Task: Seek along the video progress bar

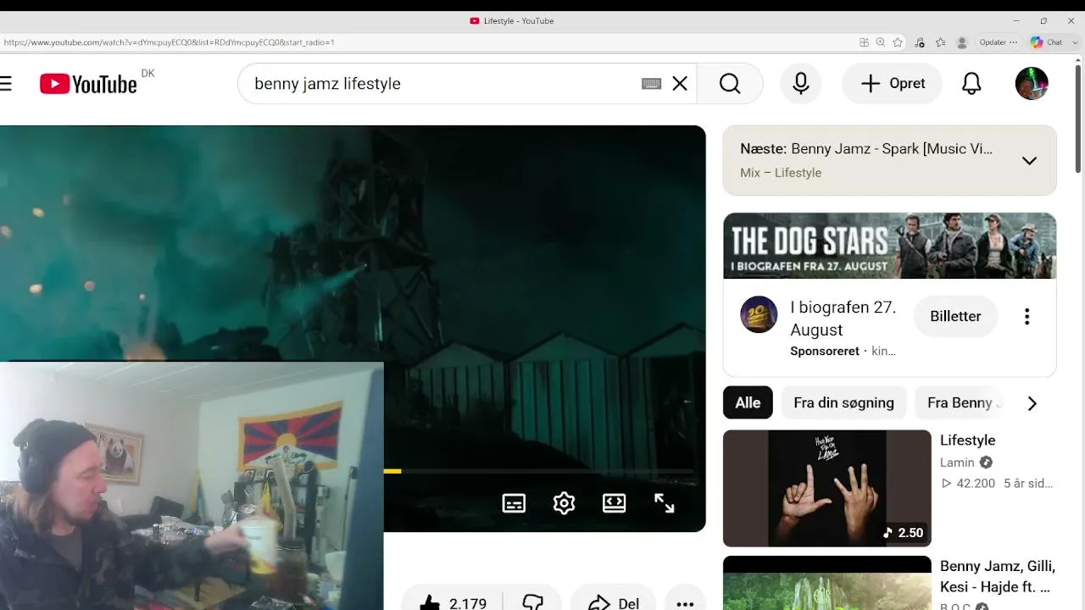Action: [x=538, y=471]
